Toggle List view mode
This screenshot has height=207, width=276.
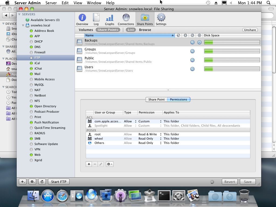click(131, 30)
